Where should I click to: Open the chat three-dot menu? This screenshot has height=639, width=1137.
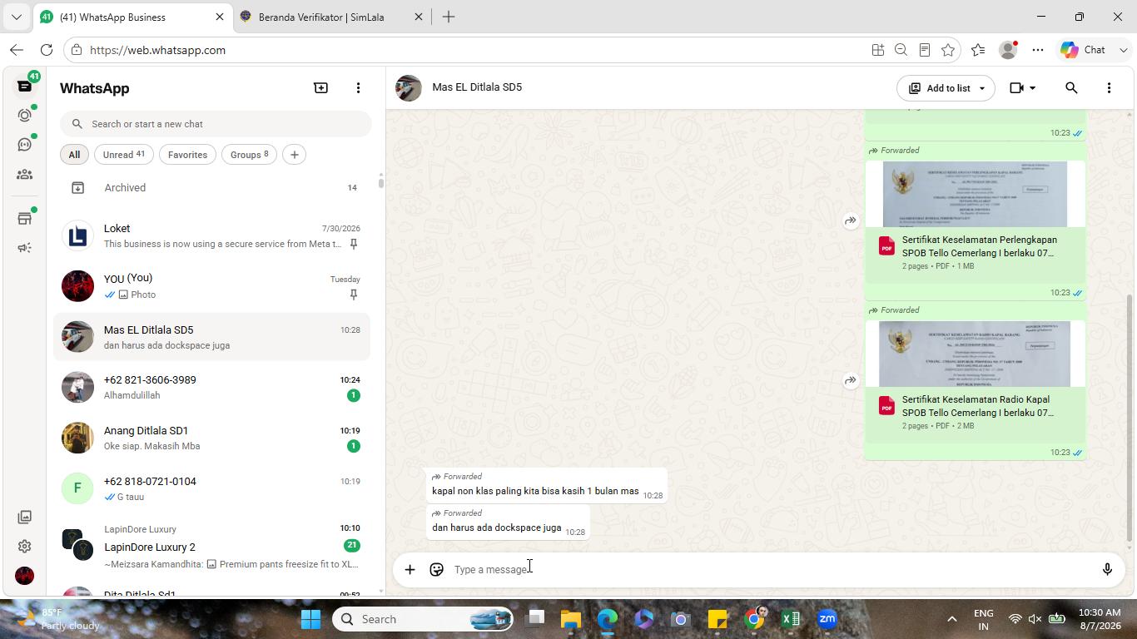(x=1109, y=87)
